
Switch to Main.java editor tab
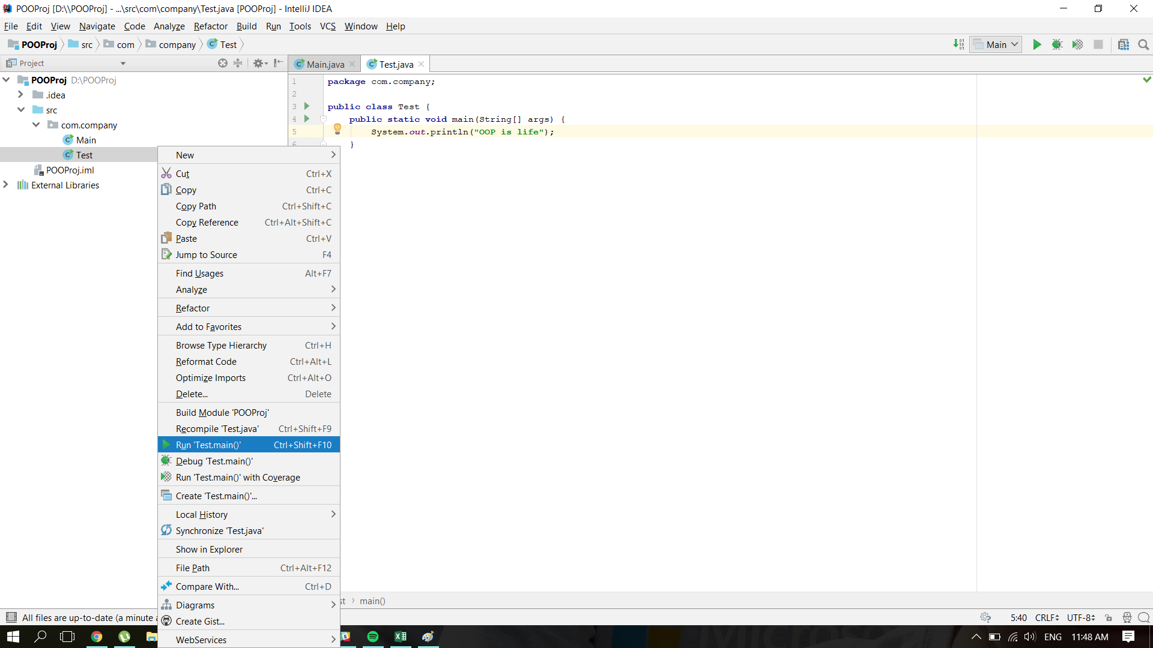[325, 64]
